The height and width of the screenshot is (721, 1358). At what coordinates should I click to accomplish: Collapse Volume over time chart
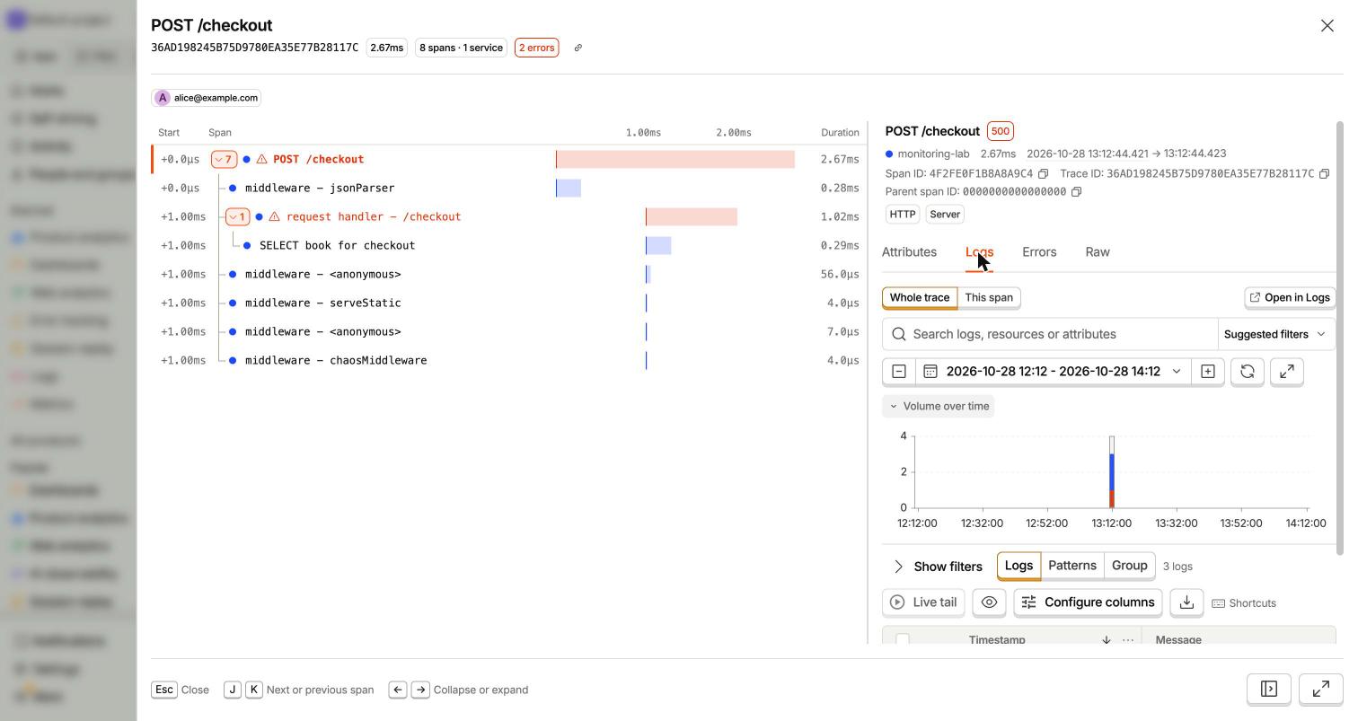click(939, 406)
